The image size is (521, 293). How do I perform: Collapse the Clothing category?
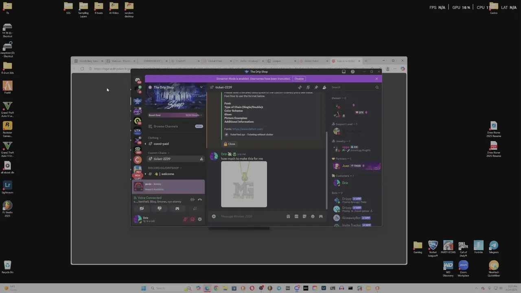tap(155, 138)
